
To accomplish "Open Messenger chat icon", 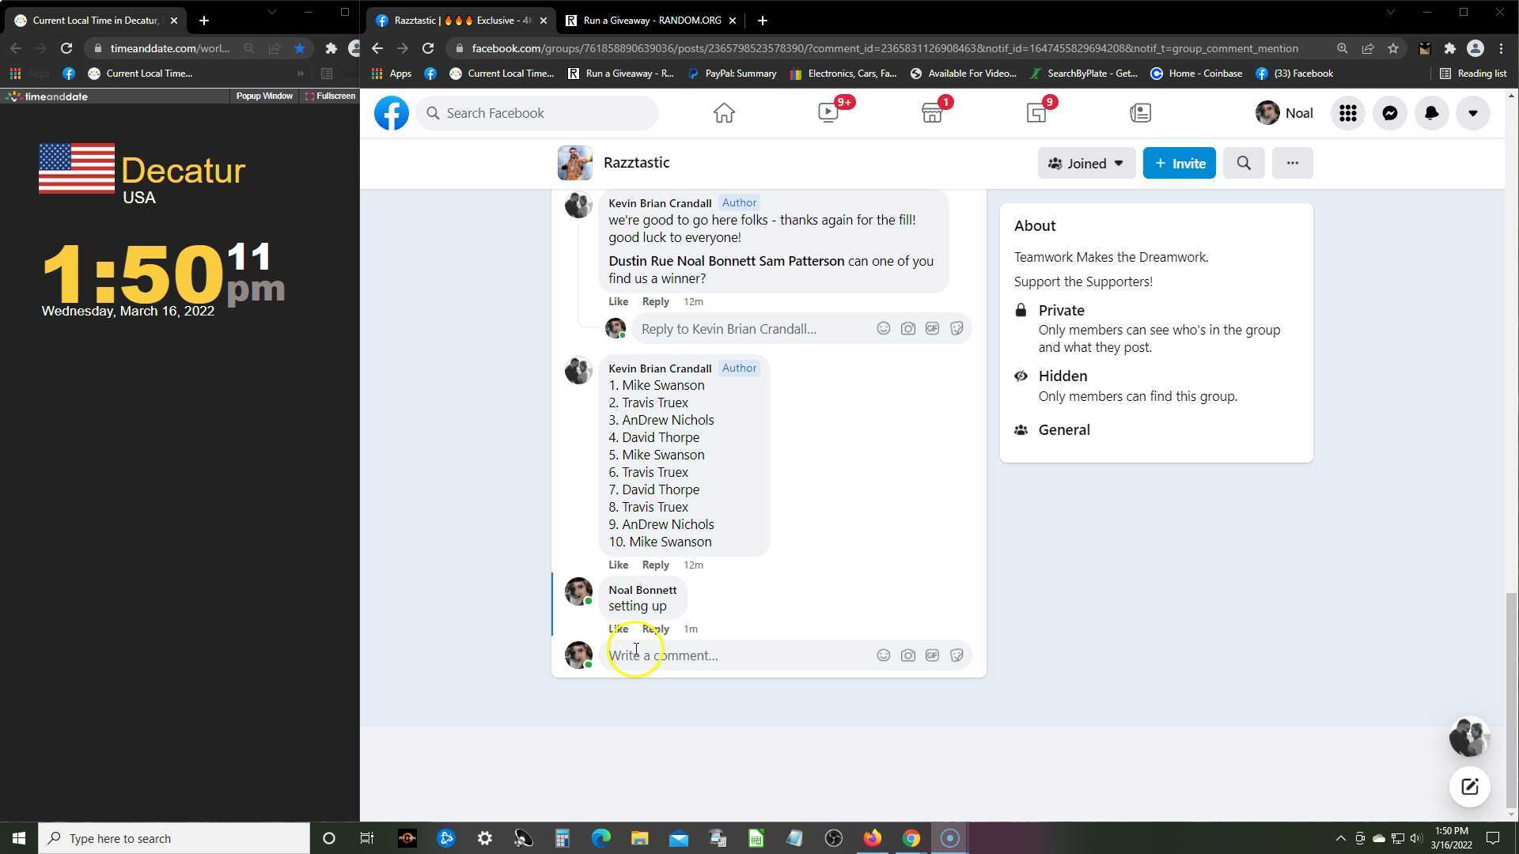I will (x=1389, y=113).
